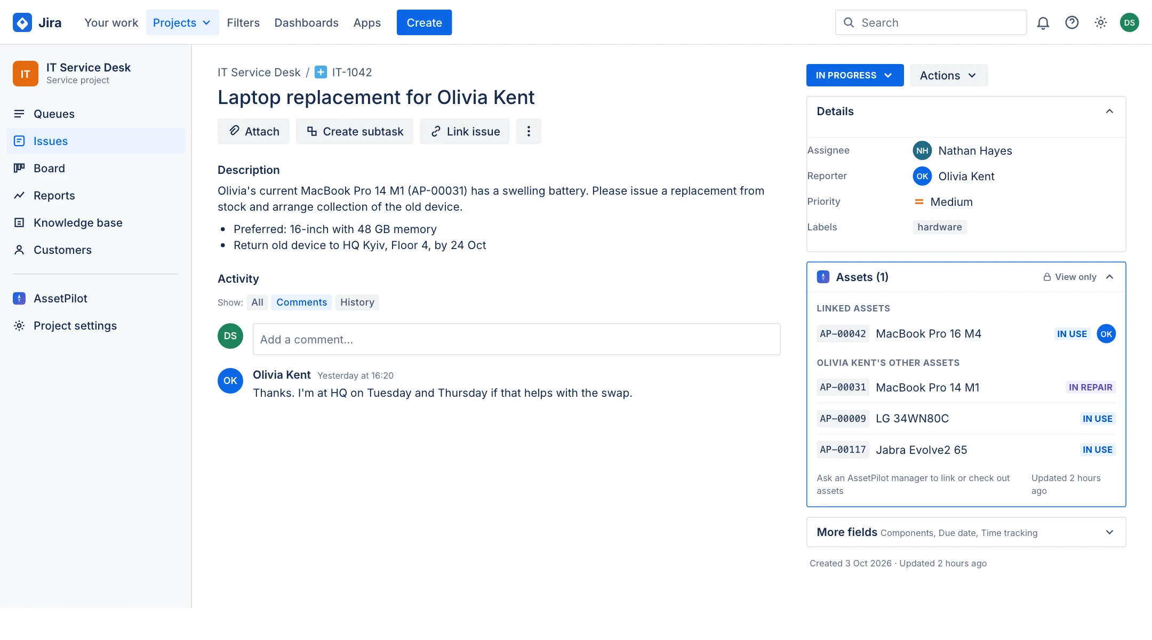
Task: Open the DS profile avatar in top bar
Action: pos(1130,22)
